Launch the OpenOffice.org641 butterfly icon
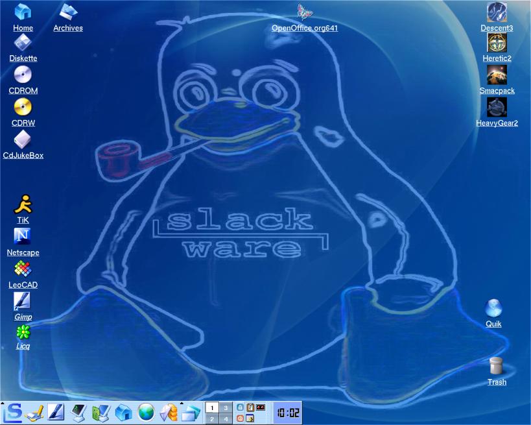The width and height of the screenshot is (531, 425). [x=305, y=12]
